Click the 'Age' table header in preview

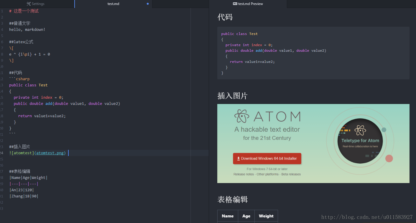point(246,216)
